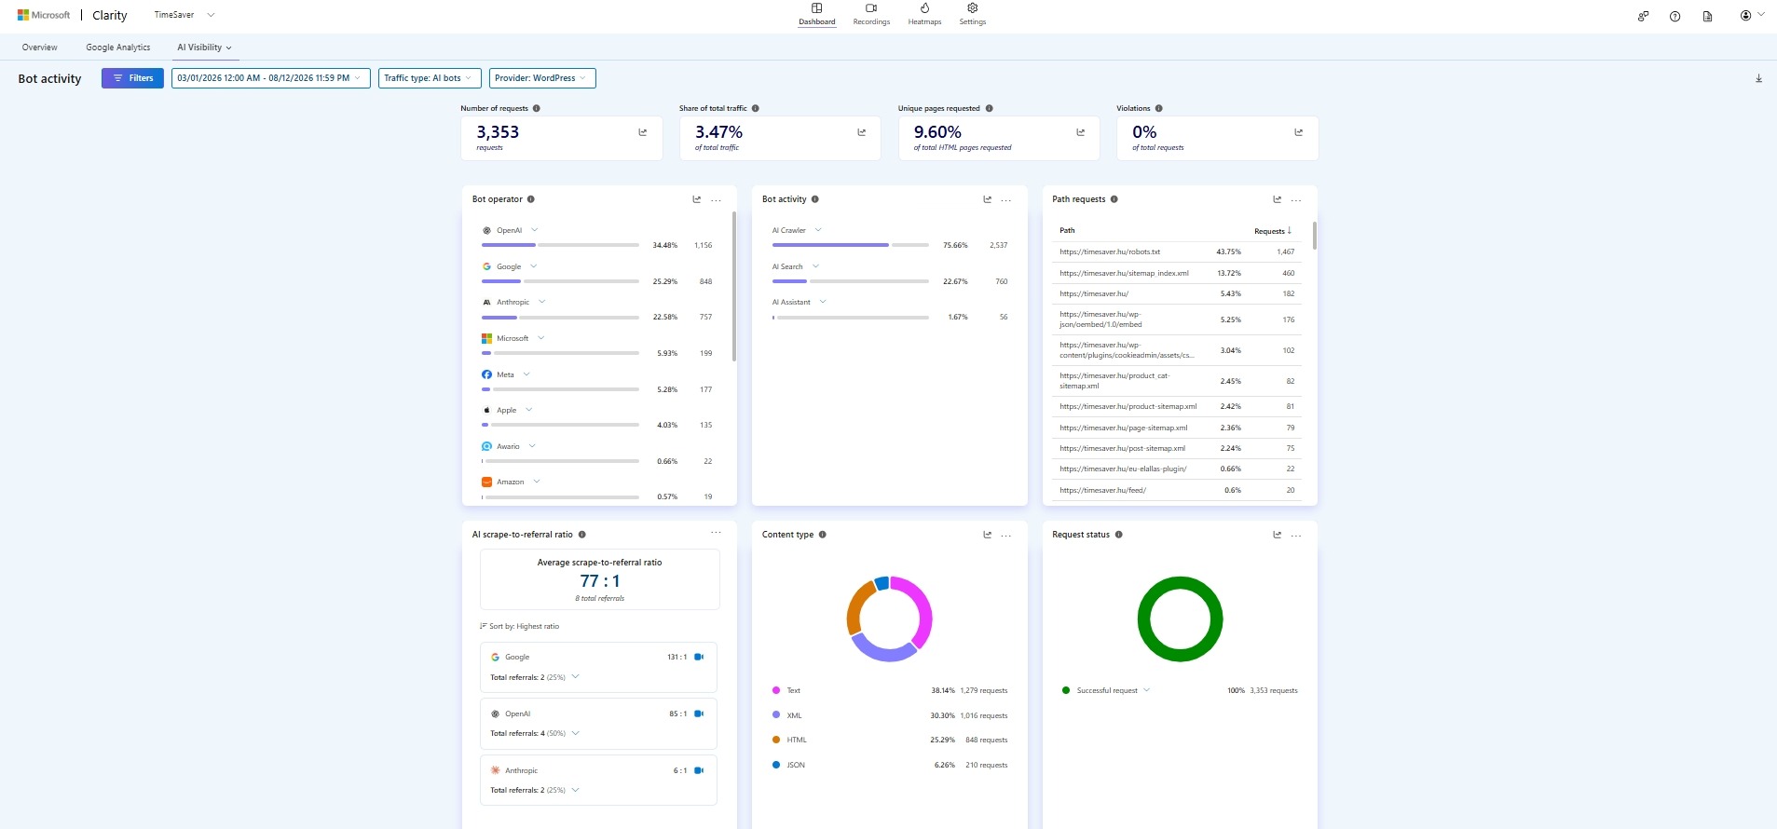1777x829 pixels.
Task: Open the AI Visibility tab menu
Action: [x=204, y=48]
